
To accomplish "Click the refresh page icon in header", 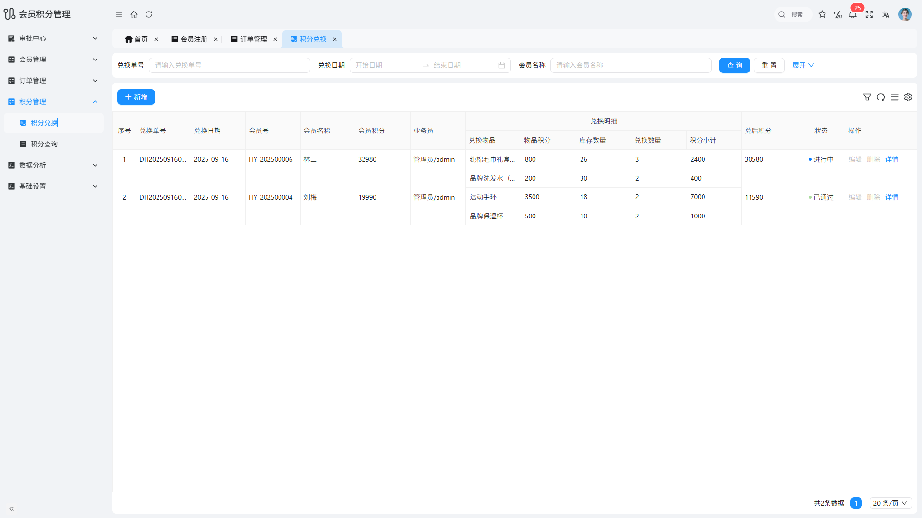I will coord(149,14).
